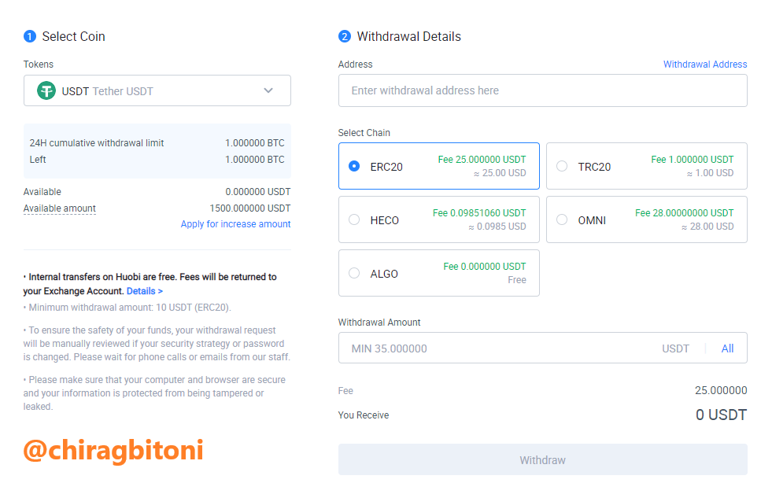The width and height of the screenshot is (761, 483).
Task: Click Minimum withdrawal amount 10 USDT note
Action: pos(127,308)
